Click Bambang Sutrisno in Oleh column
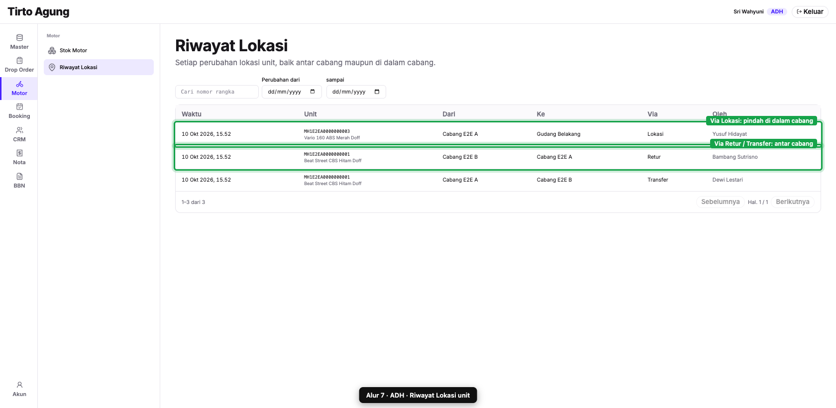This screenshot has height=408, width=836. click(x=735, y=157)
